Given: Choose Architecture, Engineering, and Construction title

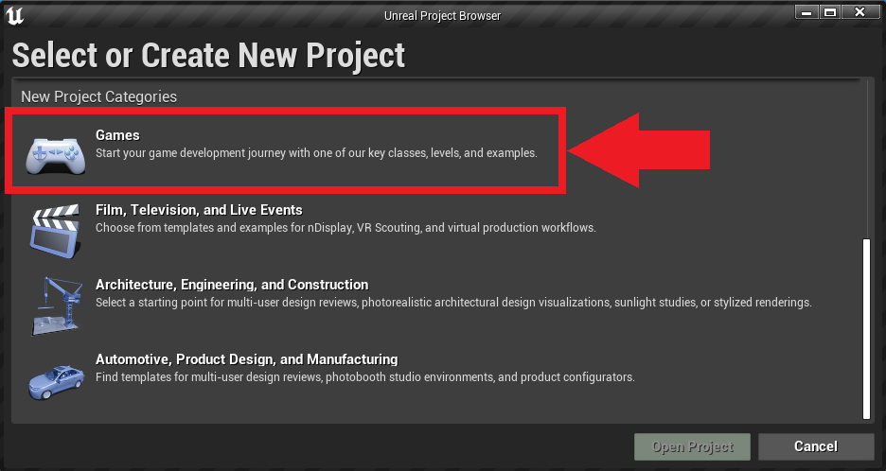Looking at the screenshot, I should [232, 285].
